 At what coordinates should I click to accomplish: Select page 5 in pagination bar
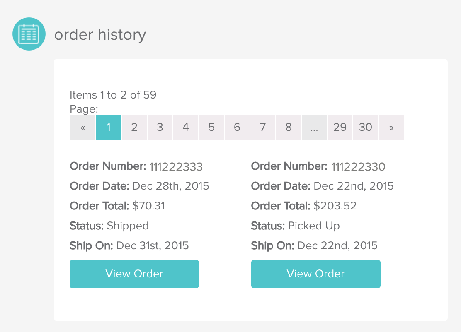tap(211, 127)
